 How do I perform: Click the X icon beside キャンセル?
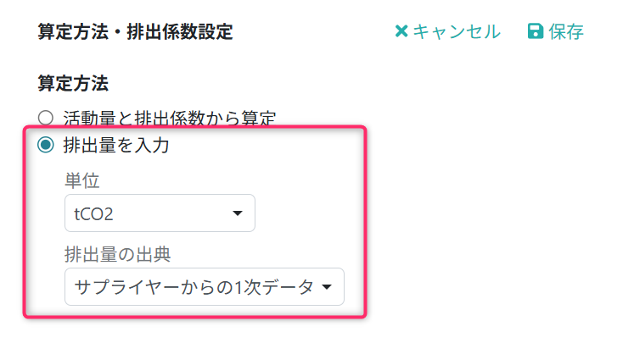point(401,32)
